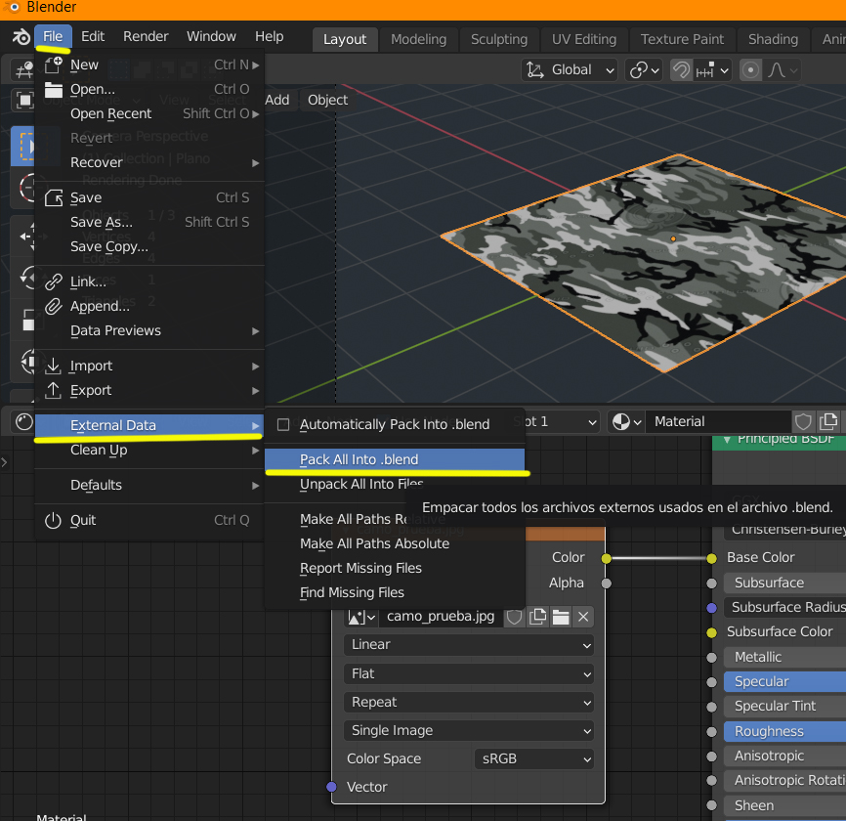The width and height of the screenshot is (846, 821).
Task: Open the sRGB color space dropdown
Action: pos(533,758)
